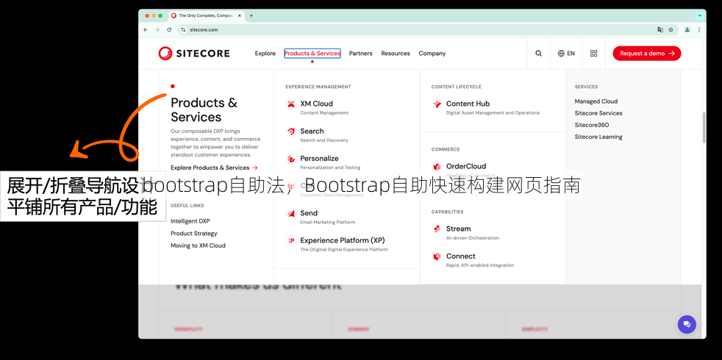Reload the page

169,29
